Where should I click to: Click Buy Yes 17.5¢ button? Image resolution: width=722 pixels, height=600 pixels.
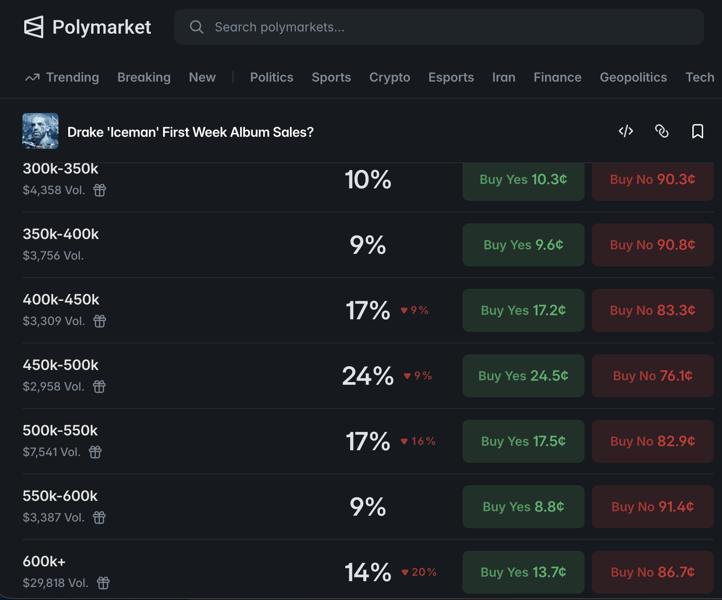(524, 441)
